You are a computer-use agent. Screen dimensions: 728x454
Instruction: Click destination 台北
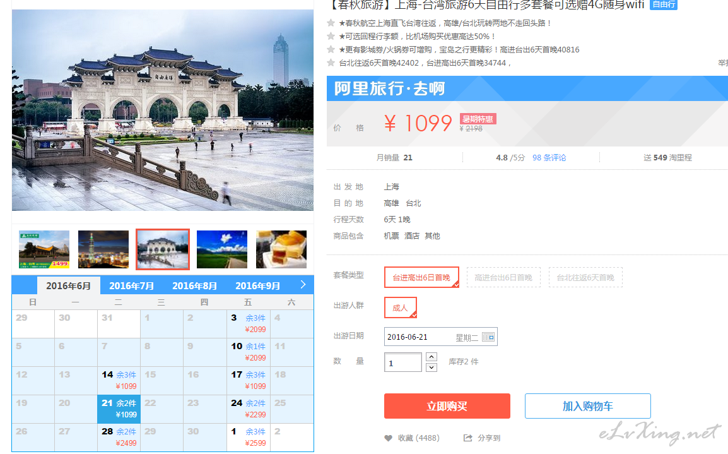(x=413, y=203)
